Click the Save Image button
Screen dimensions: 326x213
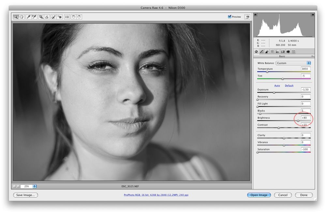25,195
